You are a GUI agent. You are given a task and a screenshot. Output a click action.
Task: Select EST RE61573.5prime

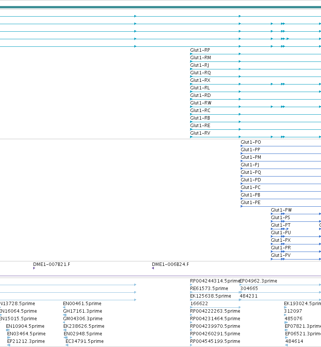209,289
